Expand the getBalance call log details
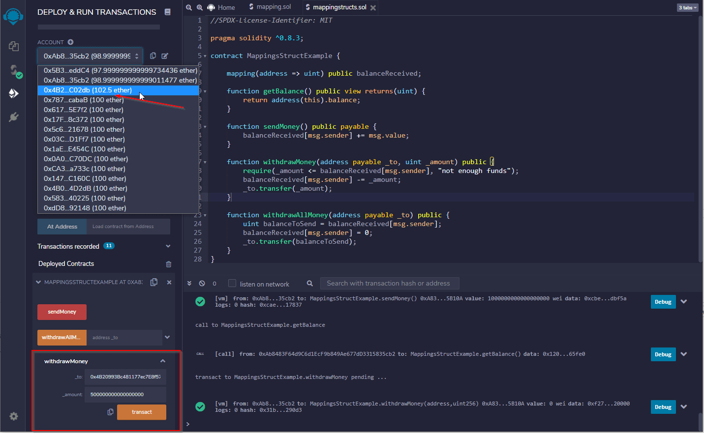 [x=684, y=354]
